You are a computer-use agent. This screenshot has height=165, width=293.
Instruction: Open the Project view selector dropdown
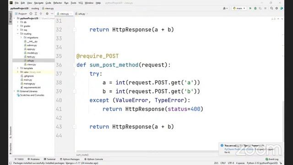pos(21,14)
